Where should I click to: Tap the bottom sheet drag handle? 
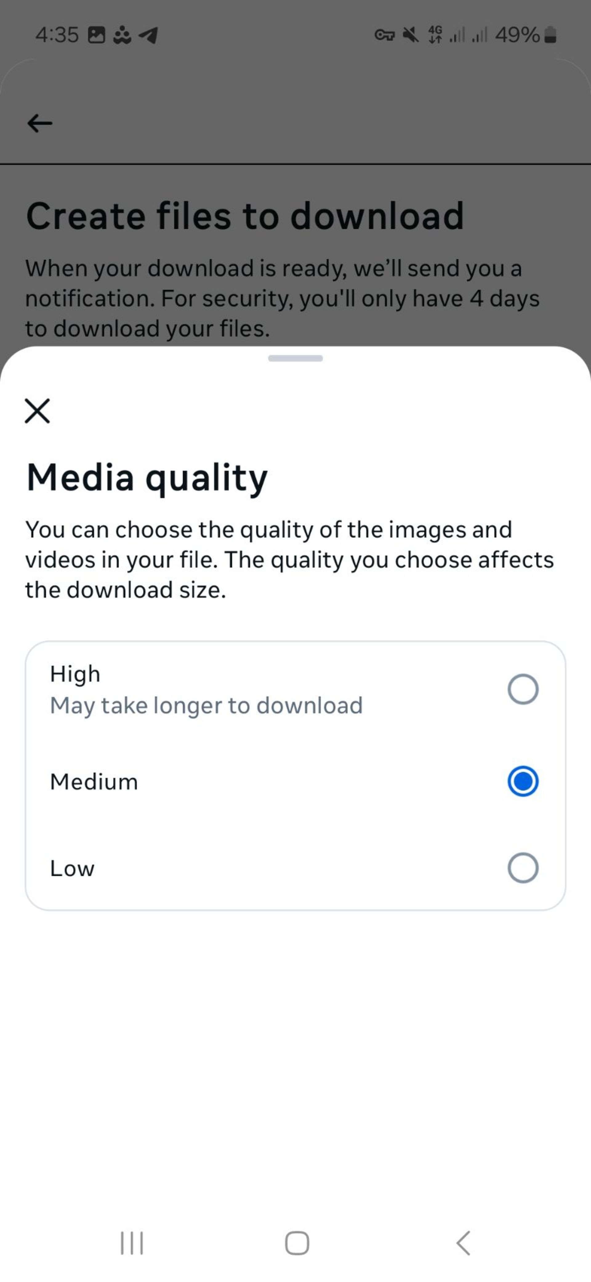[295, 358]
